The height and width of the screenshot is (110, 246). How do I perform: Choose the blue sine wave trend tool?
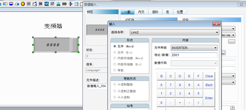(x=46, y=4)
